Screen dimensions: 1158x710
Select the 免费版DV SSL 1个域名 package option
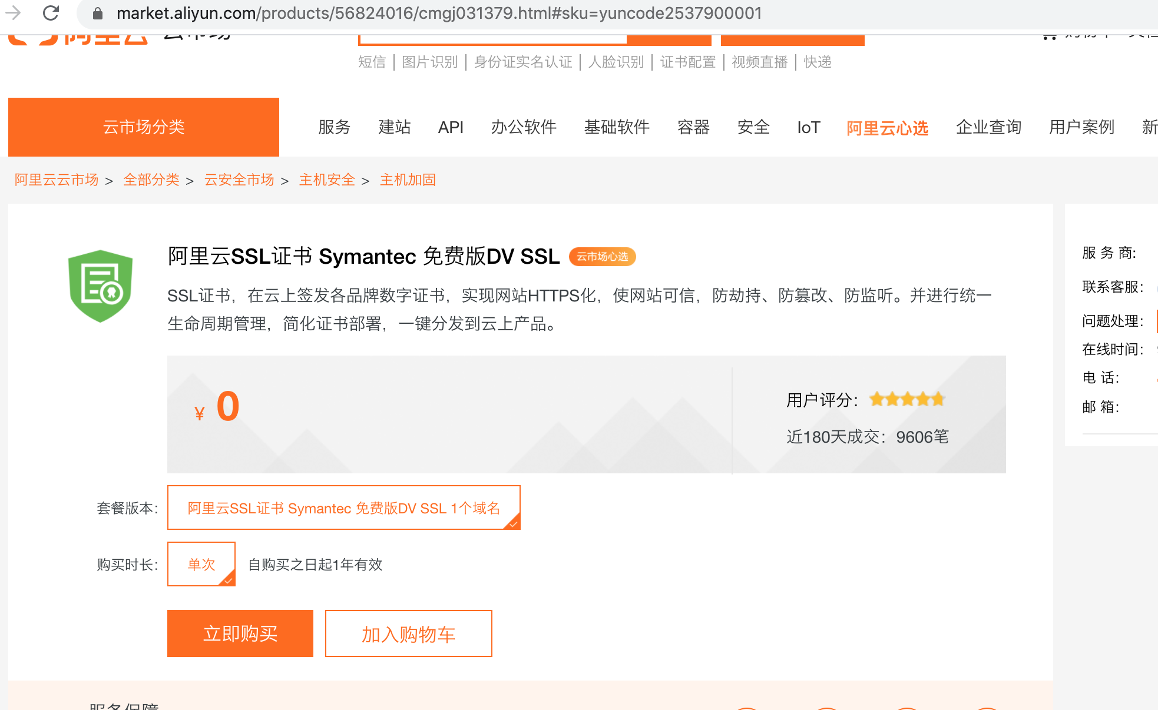(344, 507)
